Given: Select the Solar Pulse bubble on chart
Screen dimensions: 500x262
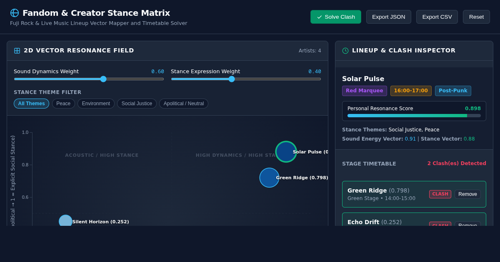Looking at the screenshot, I should coord(286,152).
